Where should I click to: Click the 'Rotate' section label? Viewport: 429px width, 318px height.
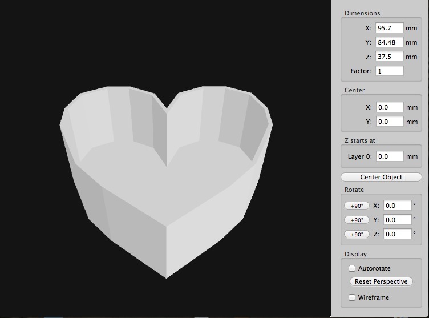tap(354, 190)
